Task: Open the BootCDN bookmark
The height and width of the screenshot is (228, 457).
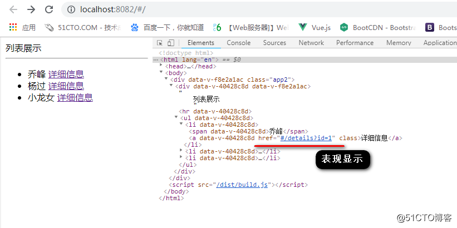Action: (378, 27)
